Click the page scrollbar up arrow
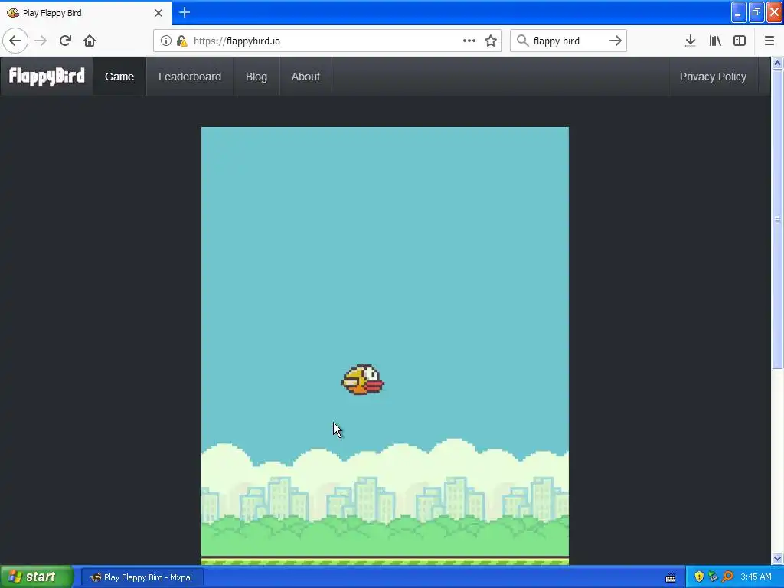This screenshot has height=588, width=784. [x=778, y=63]
